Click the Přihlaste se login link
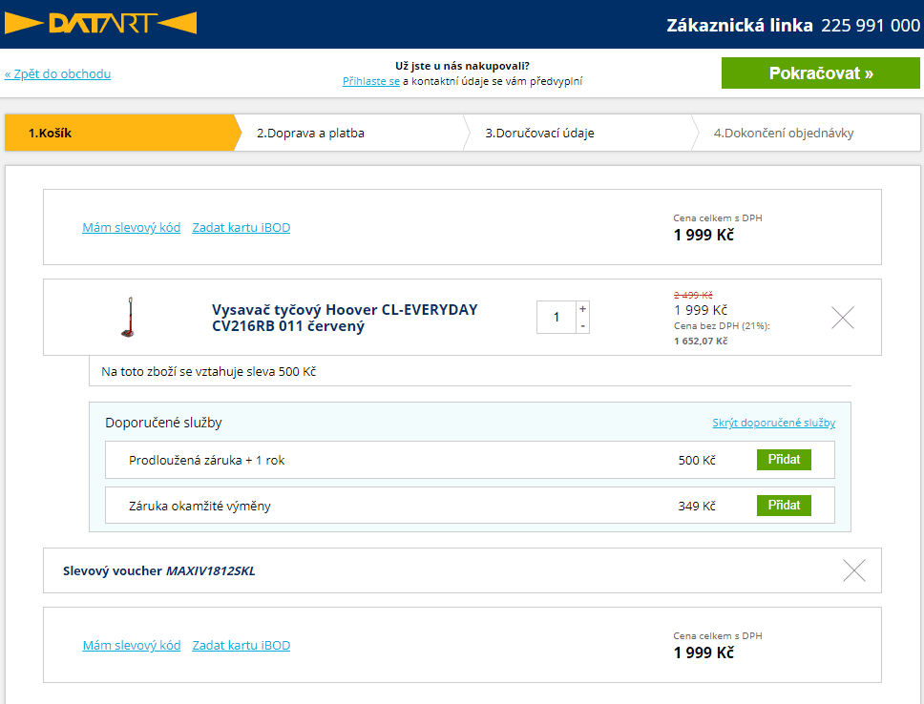This screenshot has width=924, height=704. 371,81
